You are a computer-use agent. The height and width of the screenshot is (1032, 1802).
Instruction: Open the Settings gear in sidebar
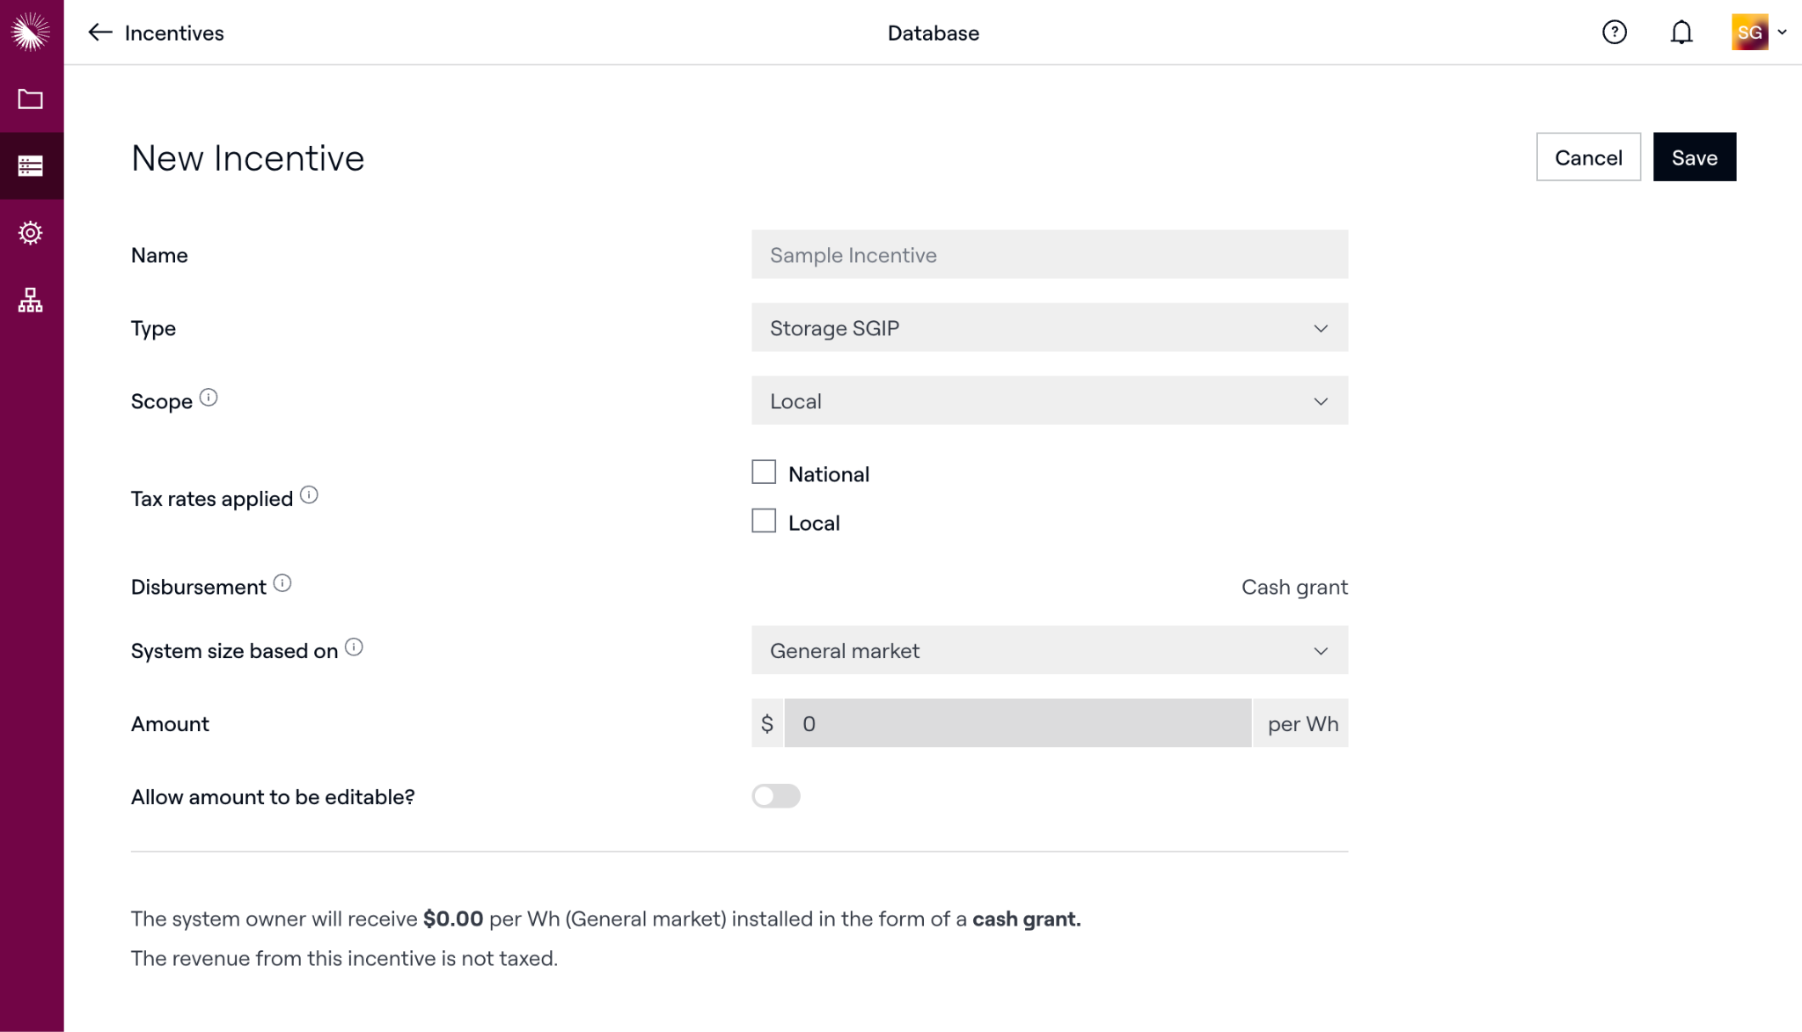31,233
